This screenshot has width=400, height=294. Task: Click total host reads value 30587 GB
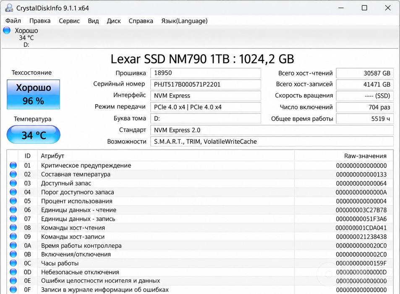pos(365,73)
